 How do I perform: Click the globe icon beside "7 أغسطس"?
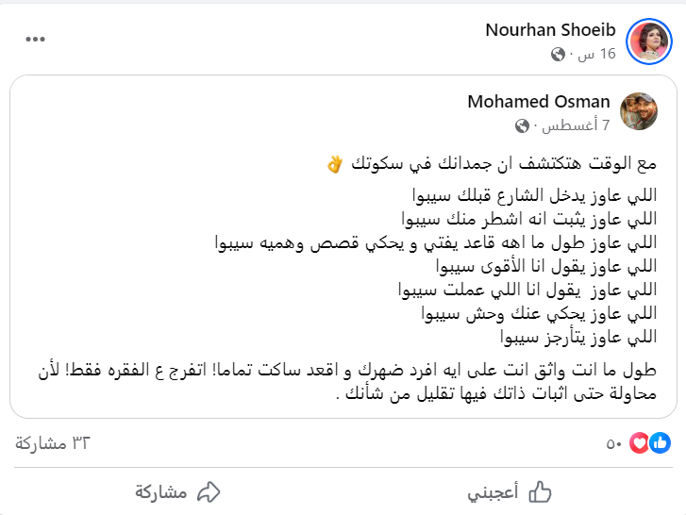(x=522, y=125)
